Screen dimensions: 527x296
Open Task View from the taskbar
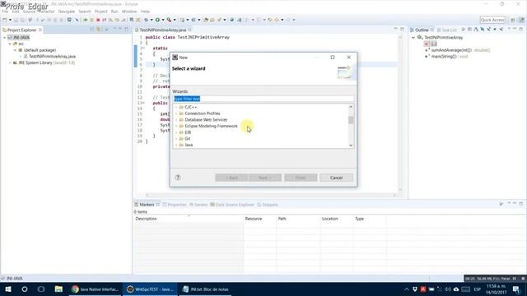41,289
